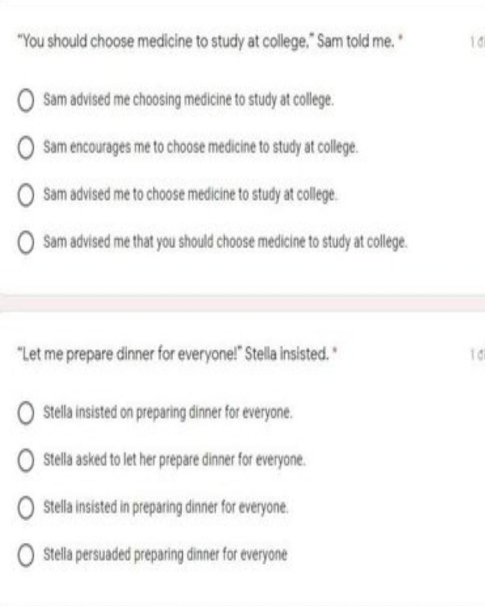Click the answer text 'Sam encourages me to choose medicine'
Screen dimensions: 485x606
(201, 148)
